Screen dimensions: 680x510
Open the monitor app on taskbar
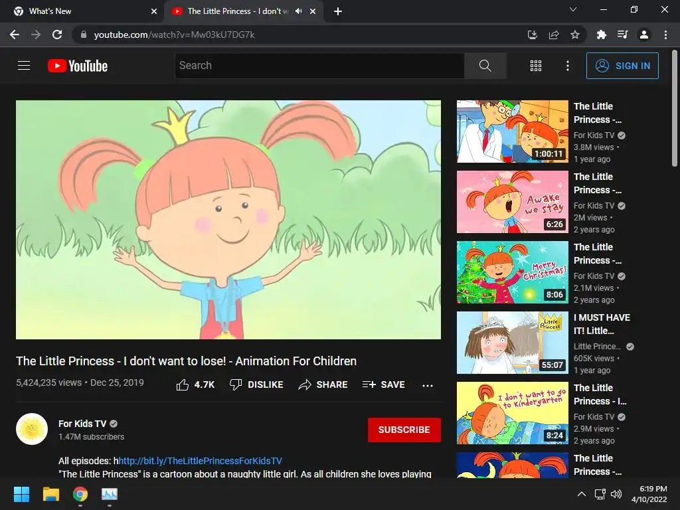110,494
